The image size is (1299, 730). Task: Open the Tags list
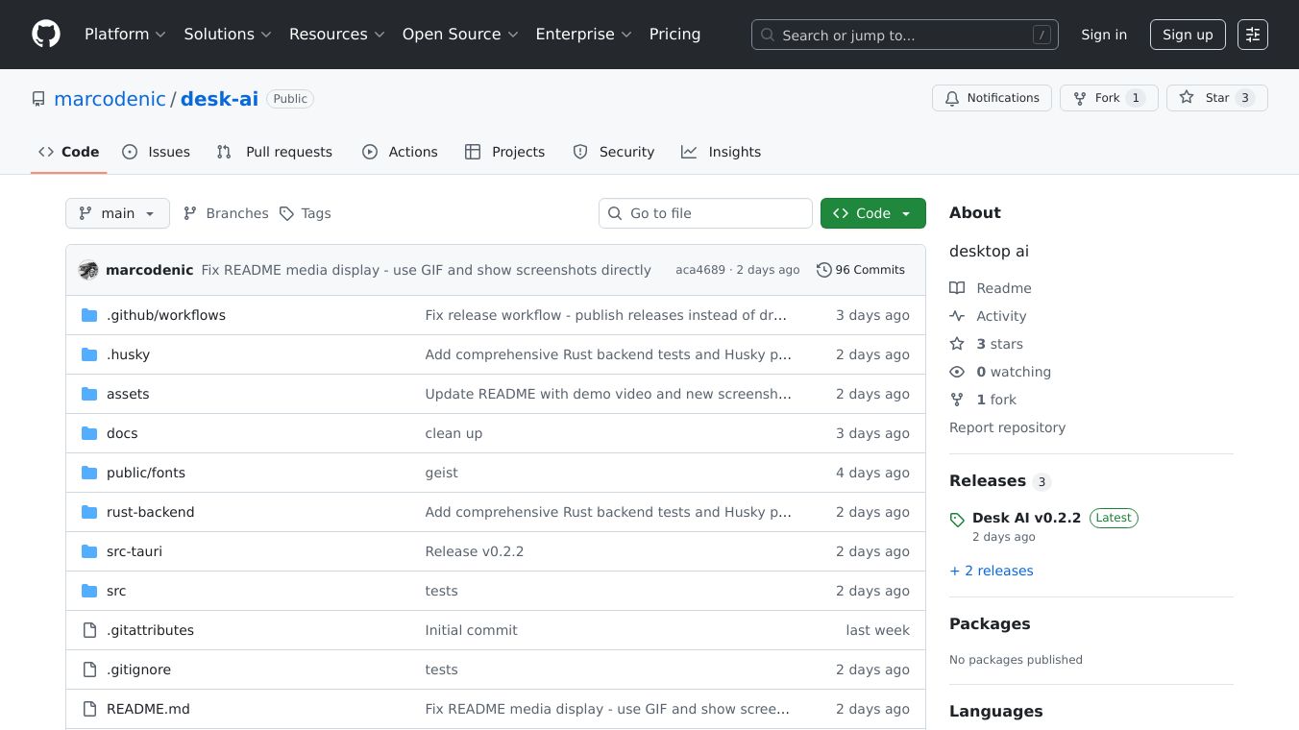[x=305, y=213]
